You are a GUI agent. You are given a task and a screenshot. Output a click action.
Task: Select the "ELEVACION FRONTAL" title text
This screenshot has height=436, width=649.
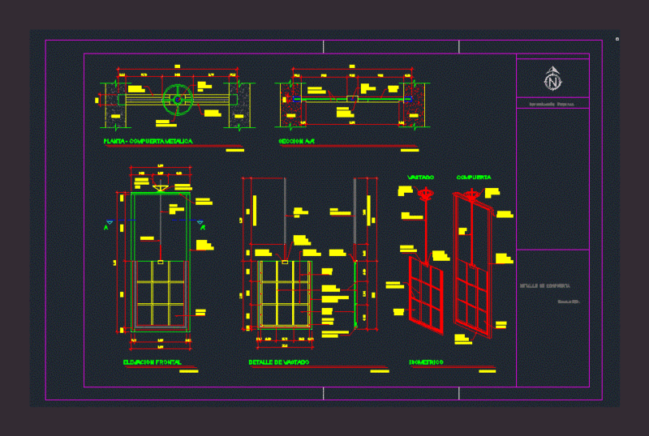(153, 362)
